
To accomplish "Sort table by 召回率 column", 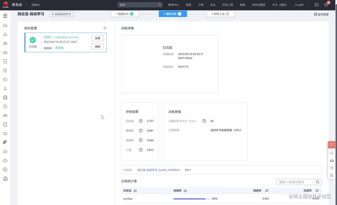I will tap(317, 191).
